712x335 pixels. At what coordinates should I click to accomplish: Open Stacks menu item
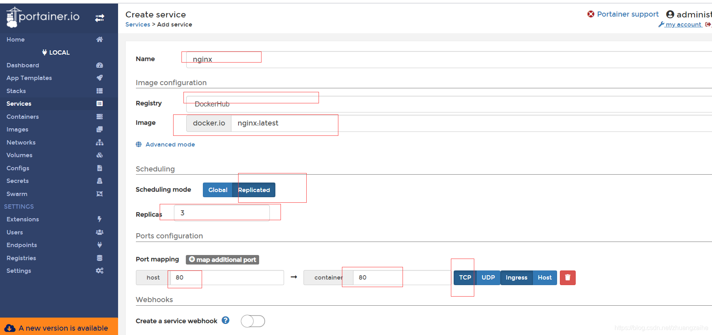click(x=16, y=91)
